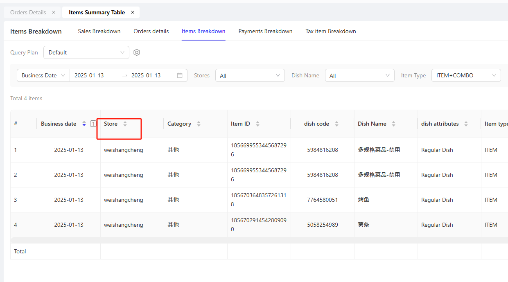
Task: Open the Payments Breakdown tab
Action: point(265,31)
